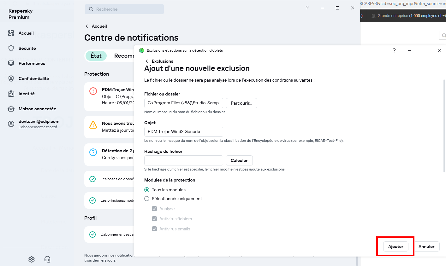Click building icon beside Grande entreprise in browser
Image resolution: width=446 pixels, height=266 pixels.
tap(373, 16)
